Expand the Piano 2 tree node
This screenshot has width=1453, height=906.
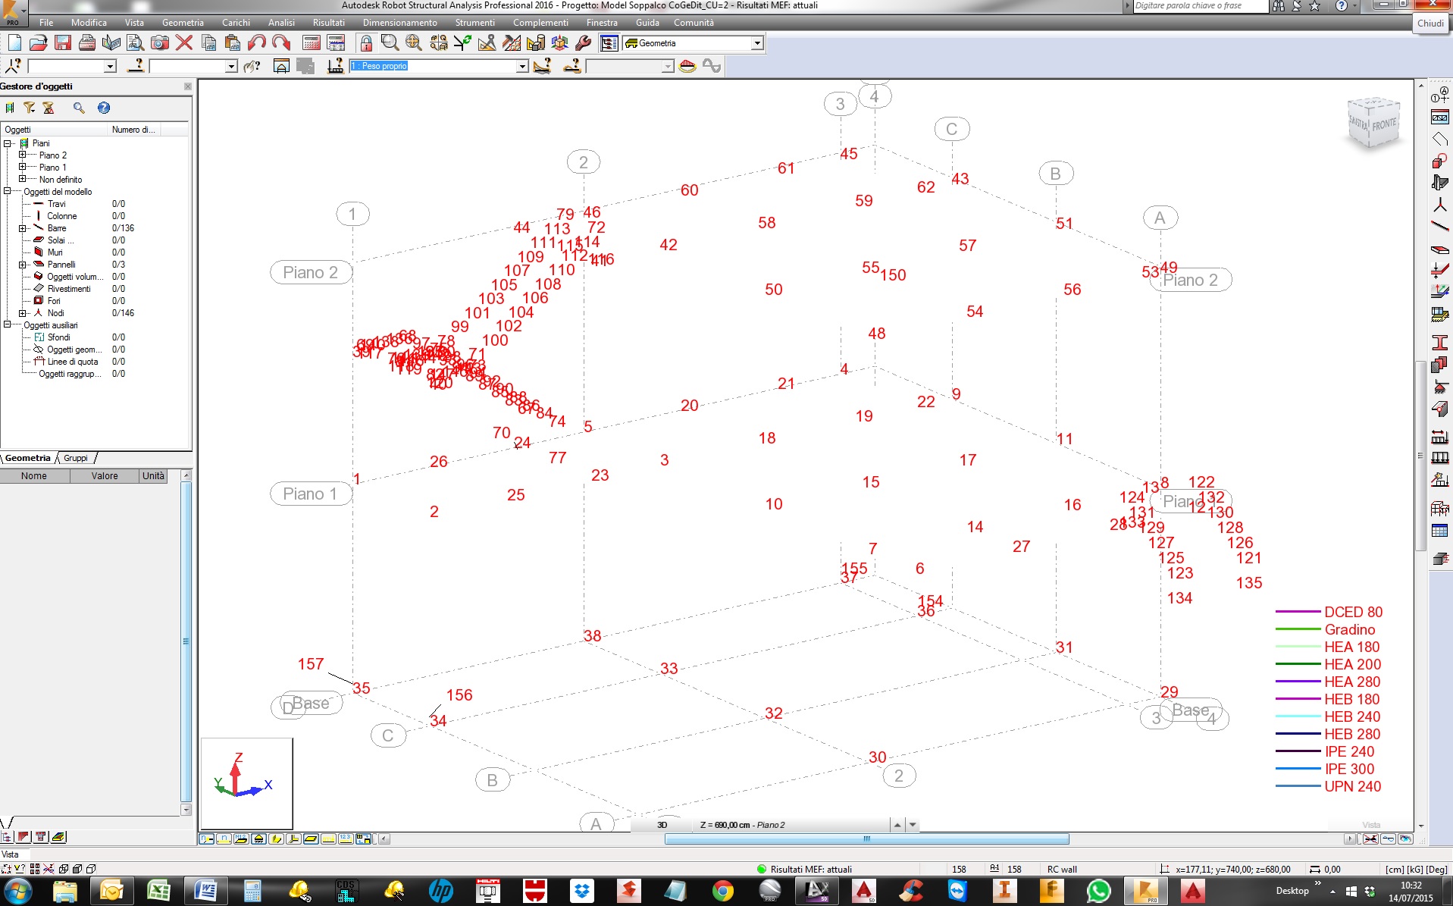(x=22, y=155)
